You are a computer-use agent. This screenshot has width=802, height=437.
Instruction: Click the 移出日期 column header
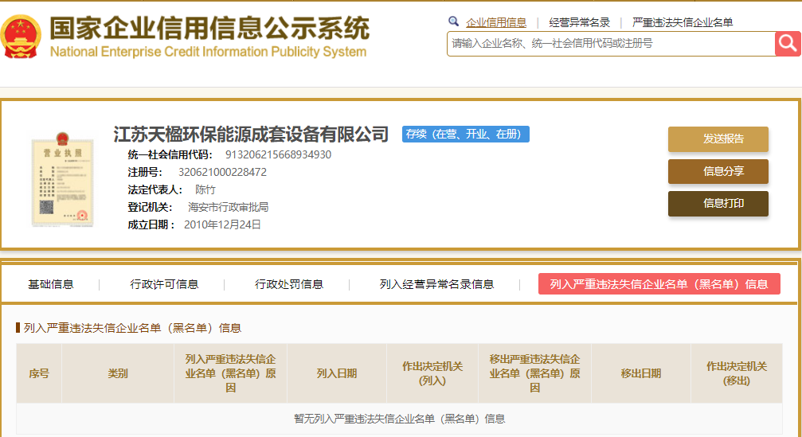641,373
